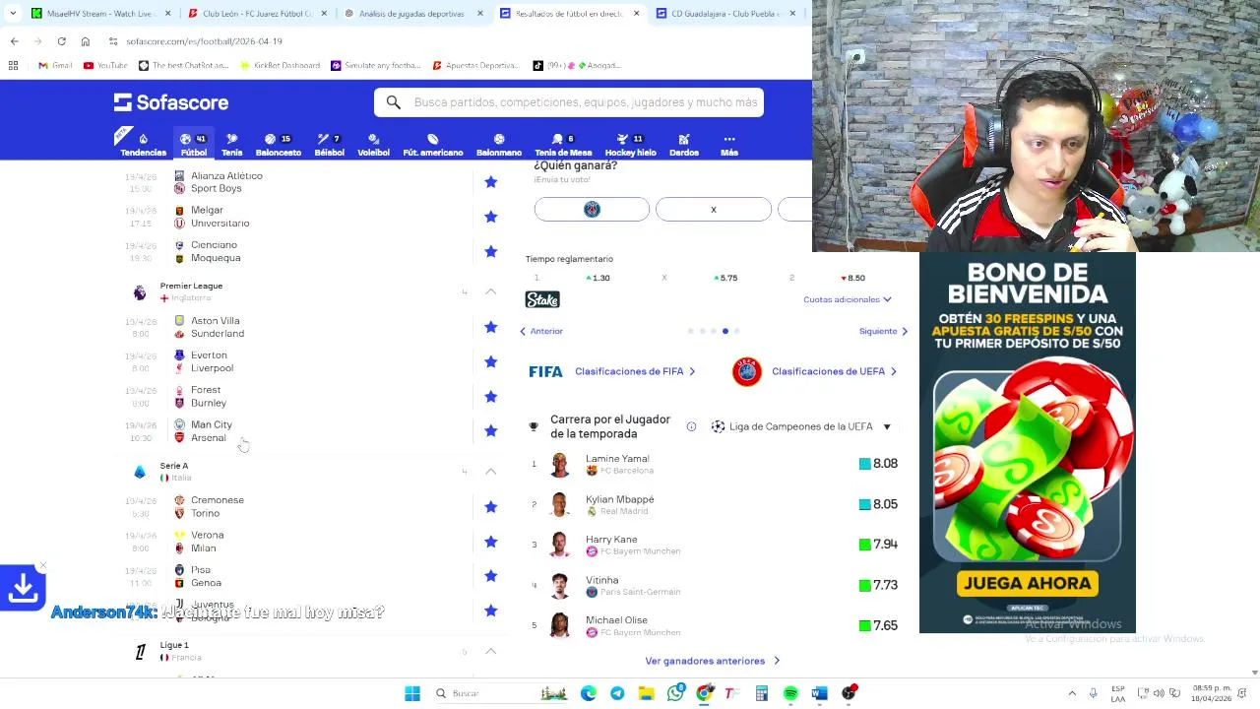Viewport: 1260px width, 709px height.
Task: Open the Windows Start menu
Action: (412, 693)
